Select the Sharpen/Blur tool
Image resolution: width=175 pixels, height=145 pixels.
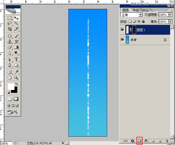[x=10, y=53]
